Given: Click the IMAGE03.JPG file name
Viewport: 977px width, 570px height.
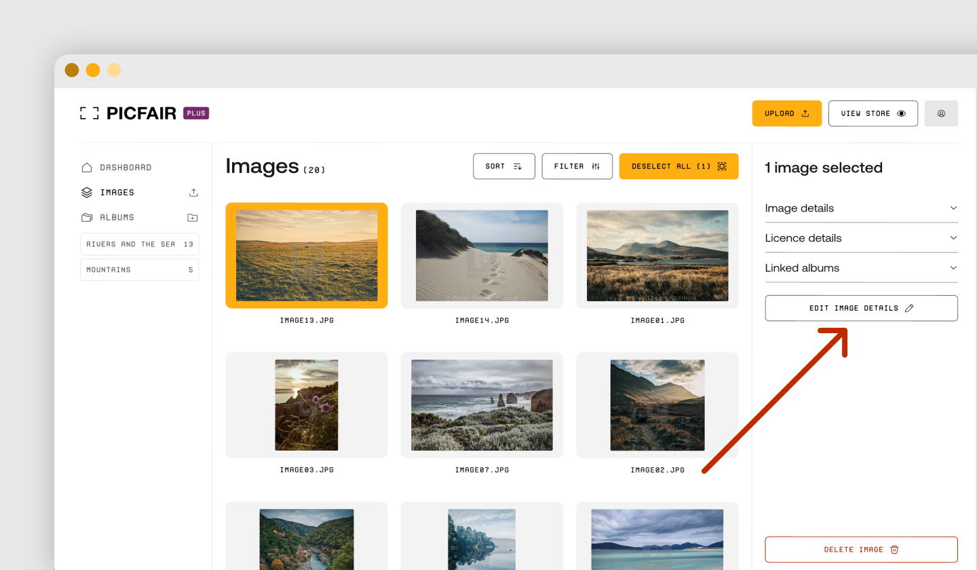Looking at the screenshot, I should [307, 470].
